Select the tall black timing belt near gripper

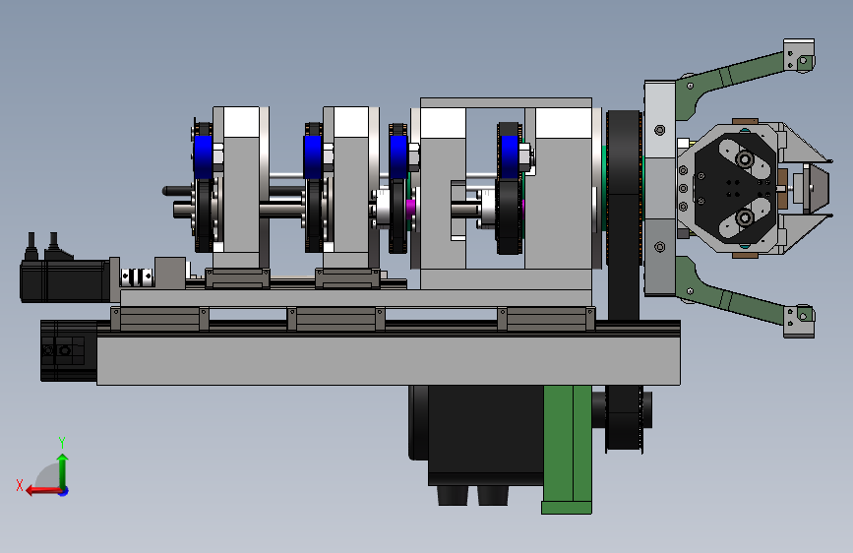[x=624, y=215]
